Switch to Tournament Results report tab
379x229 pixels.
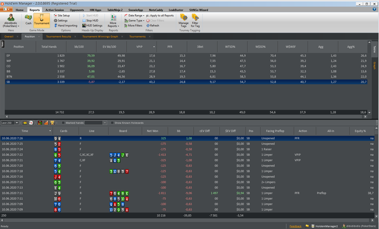[x=58, y=36]
